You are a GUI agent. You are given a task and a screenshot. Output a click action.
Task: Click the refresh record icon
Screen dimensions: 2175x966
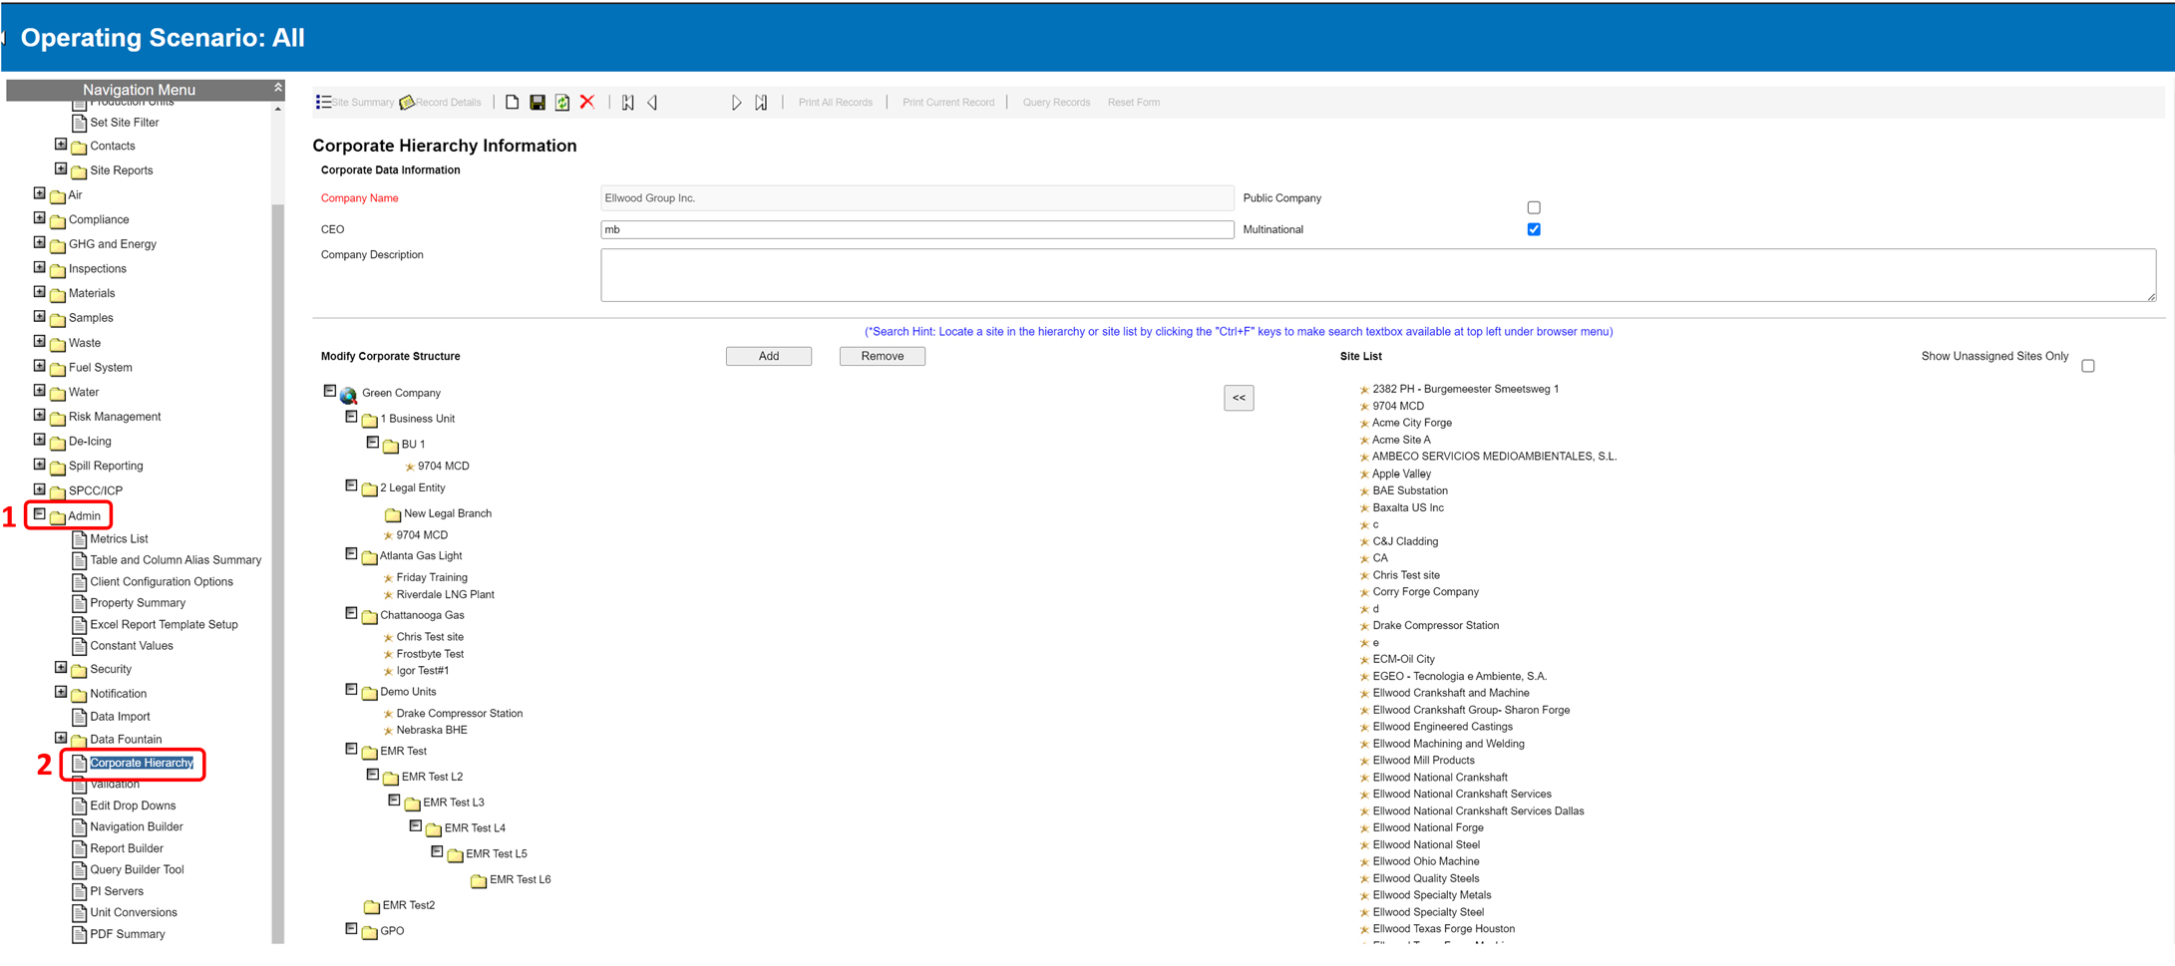coord(562,102)
